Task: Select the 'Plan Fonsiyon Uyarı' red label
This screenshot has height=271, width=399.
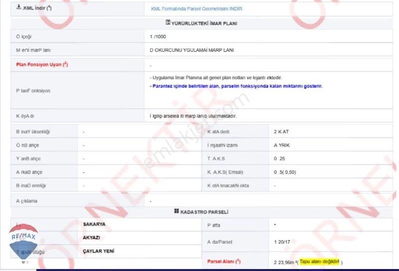Action: click(42, 64)
